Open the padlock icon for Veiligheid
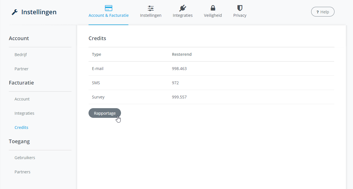Viewport: 353px width, 189px height. point(213,8)
